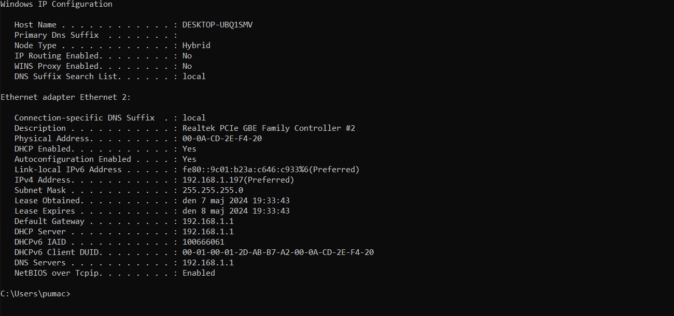Click the Ethernet adapter Ethernet 2 heading
This screenshot has height=316, width=674.
tap(65, 97)
